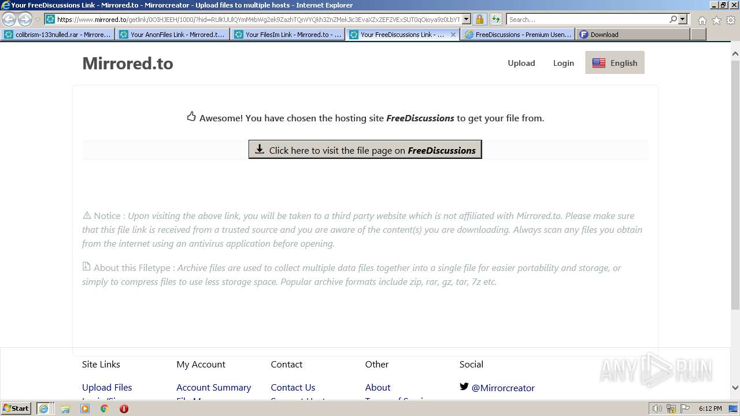Open the Recent Pages dropdown arrow
Image resolution: width=740 pixels, height=416 pixels.
click(38, 20)
